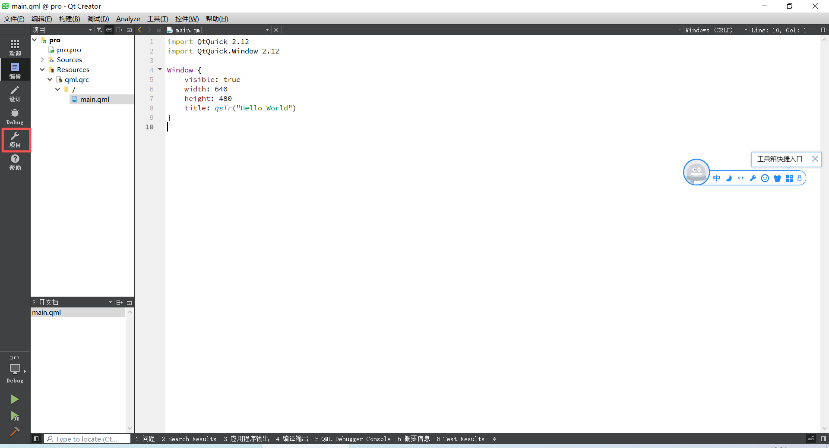Toggle the right sidebar visibility
This screenshot has height=448, width=829.
pos(823,439)
